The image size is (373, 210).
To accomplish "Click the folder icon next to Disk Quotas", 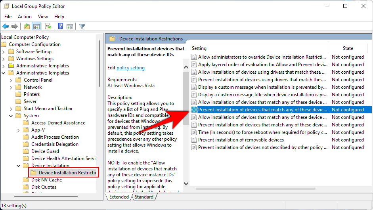I will (x=26, y=187).
